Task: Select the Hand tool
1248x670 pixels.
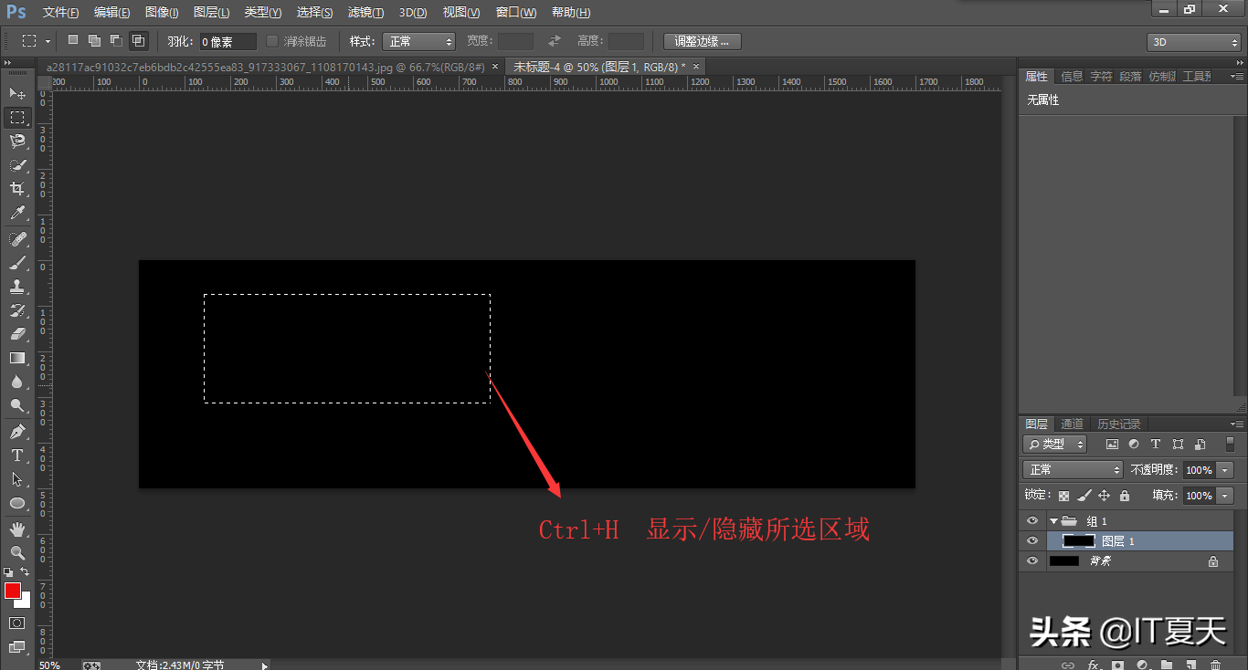Action: click(x=17, y=529)
